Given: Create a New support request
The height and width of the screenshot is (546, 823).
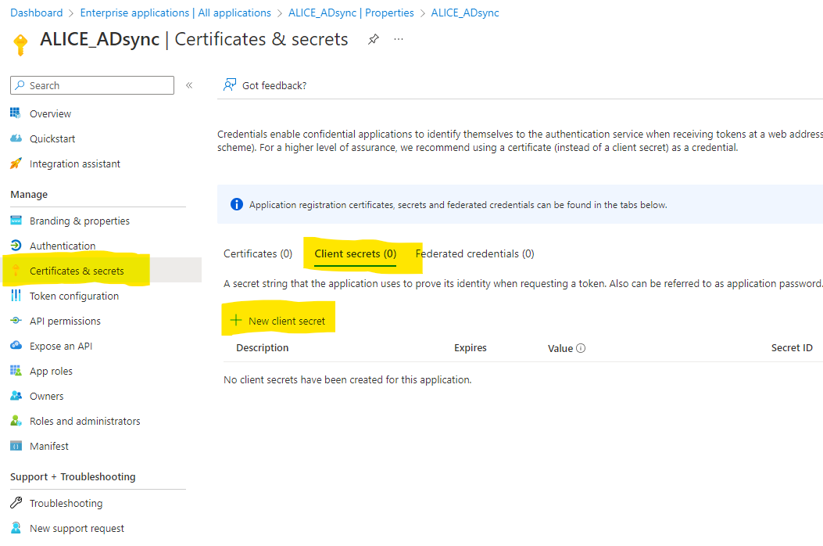Looking at the screenshot, I should pos(77,528).
